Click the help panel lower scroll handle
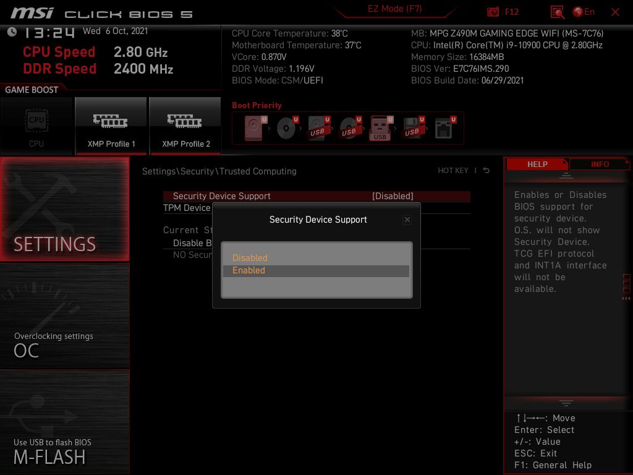Viewport: 633px width, 475px height. [566, 403]
